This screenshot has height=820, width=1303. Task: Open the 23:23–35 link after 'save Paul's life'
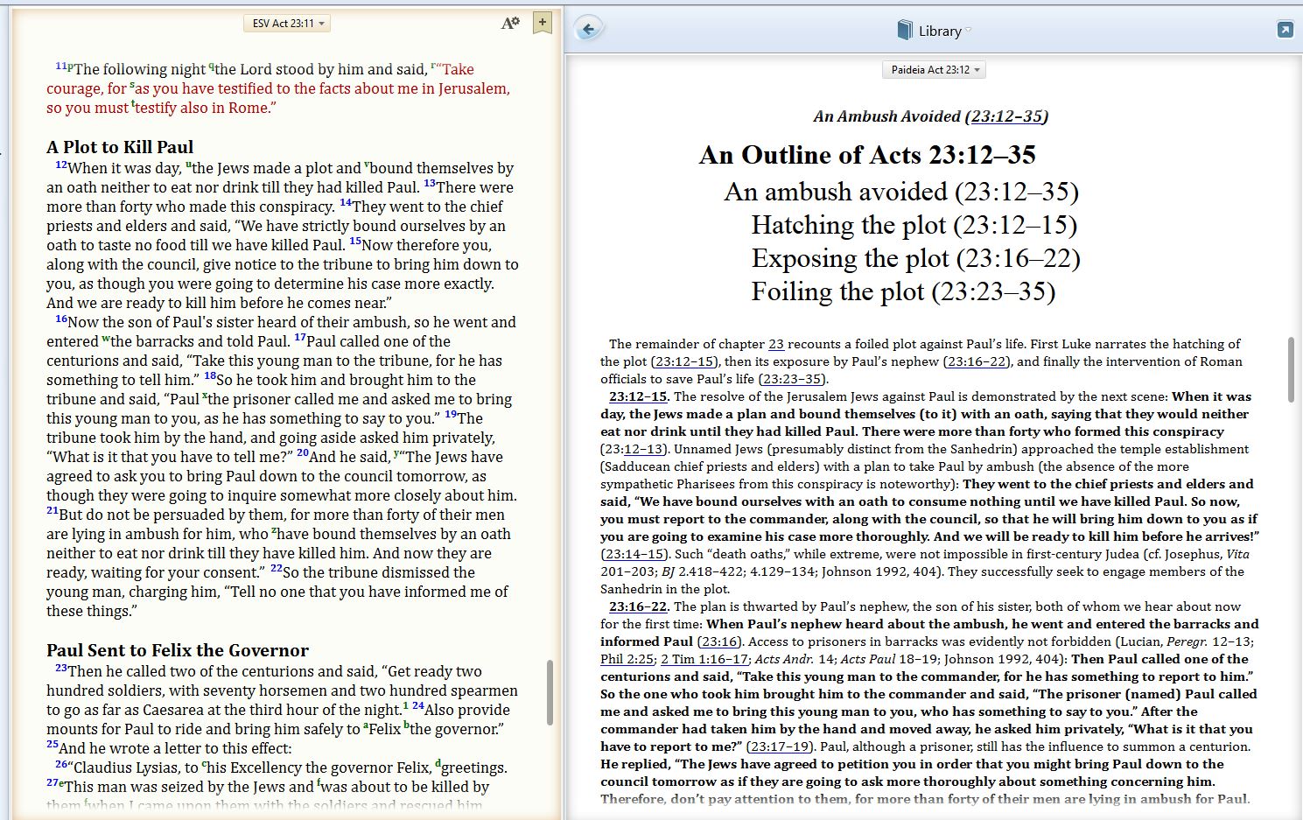tap(791, 379)
